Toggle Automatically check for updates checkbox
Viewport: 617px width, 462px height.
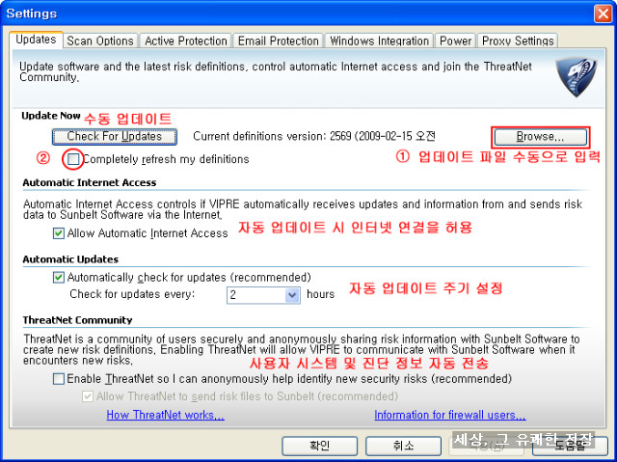click(59, 278)
